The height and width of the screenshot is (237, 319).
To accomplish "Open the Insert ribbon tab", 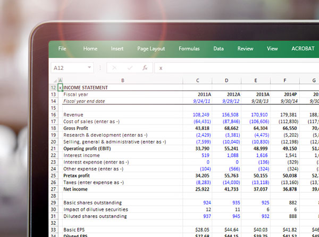I will [x=117, y=48].
